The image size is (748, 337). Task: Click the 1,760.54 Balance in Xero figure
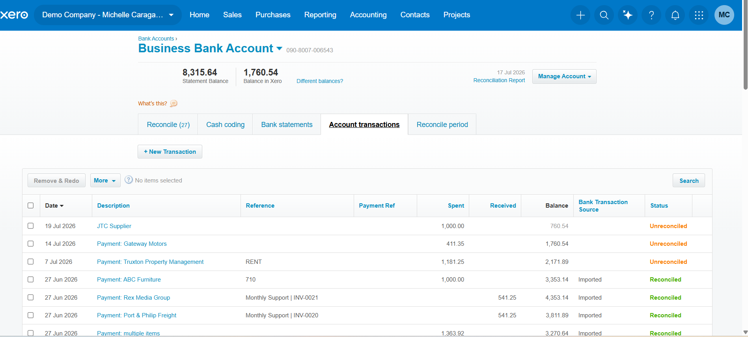click(x=261, y=72)
